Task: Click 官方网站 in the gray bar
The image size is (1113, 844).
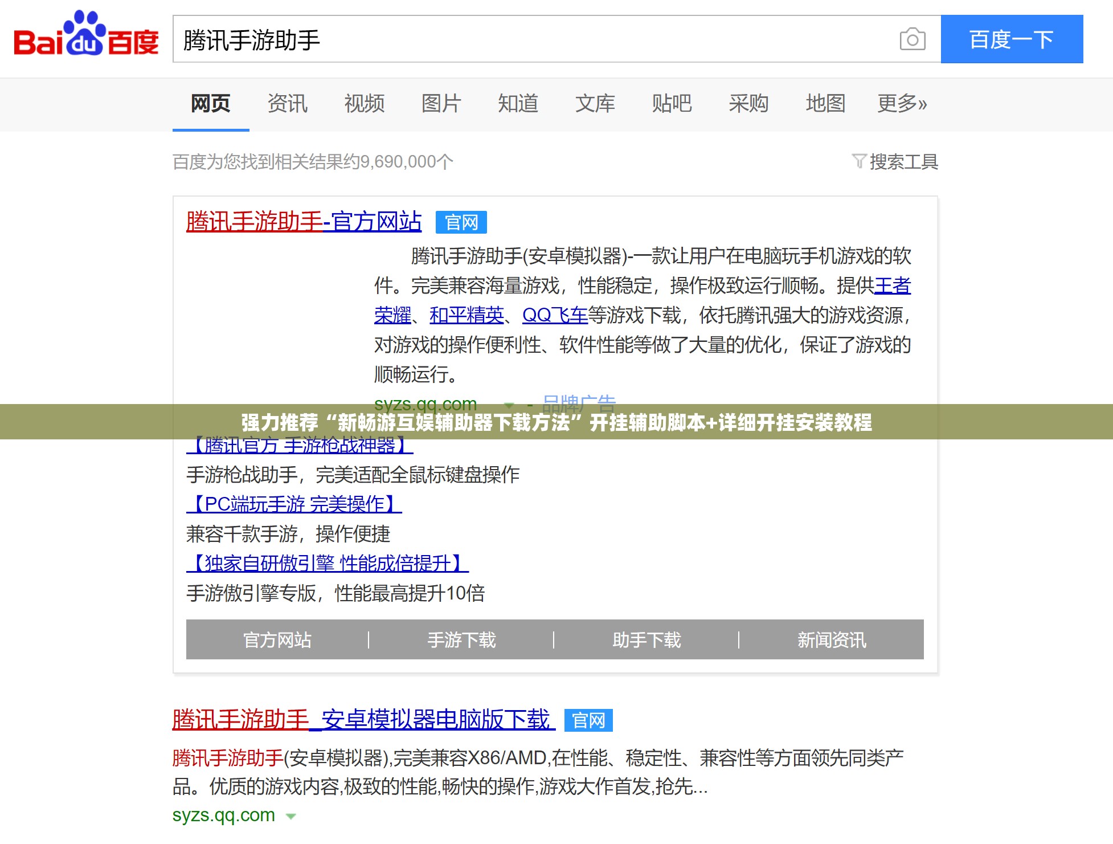Action: [x=277, y=640]
